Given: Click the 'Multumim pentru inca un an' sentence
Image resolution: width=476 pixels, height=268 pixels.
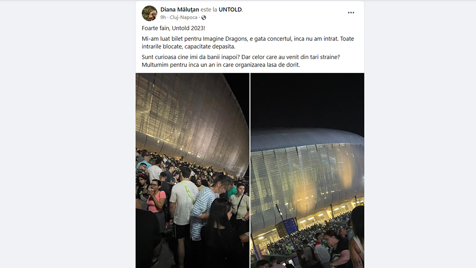Looking at the screenshot, I should tap(221, 65).
